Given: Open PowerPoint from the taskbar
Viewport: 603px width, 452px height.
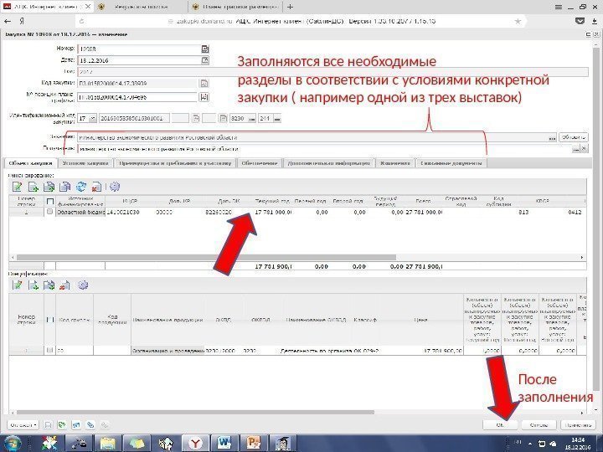Looking at the screenshot, I should 254,443.
